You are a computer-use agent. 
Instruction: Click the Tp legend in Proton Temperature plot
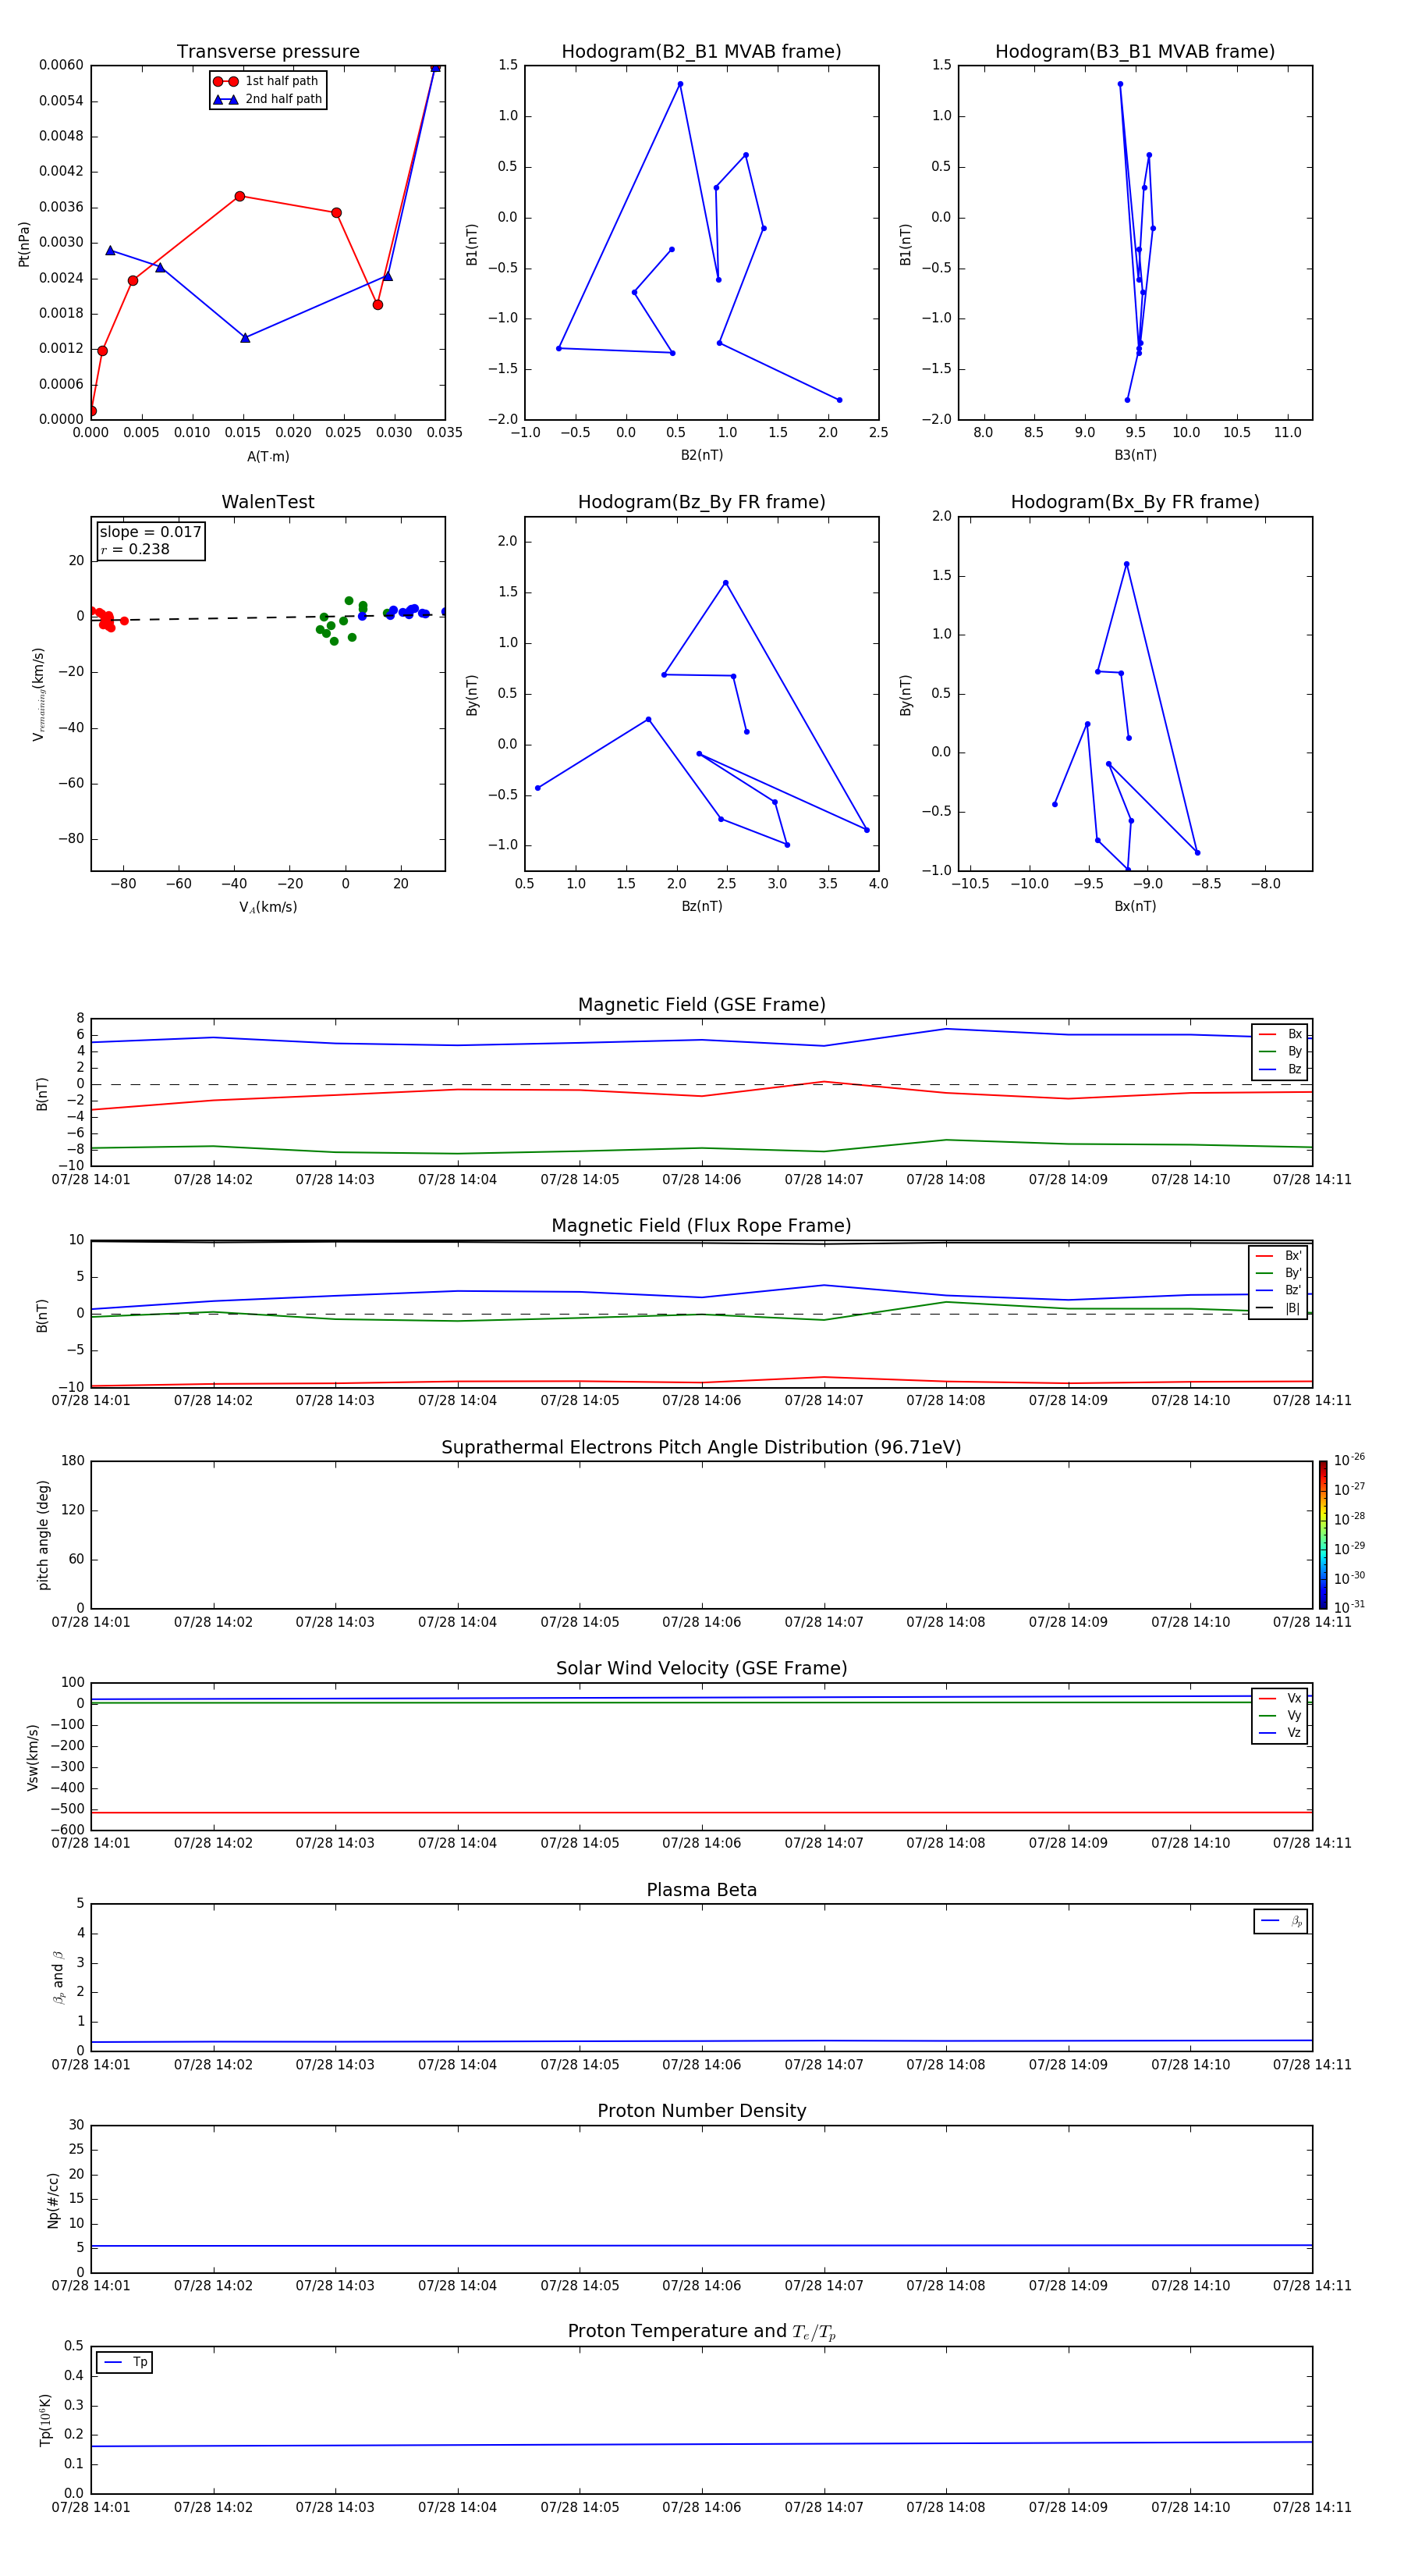point(125,2362)
